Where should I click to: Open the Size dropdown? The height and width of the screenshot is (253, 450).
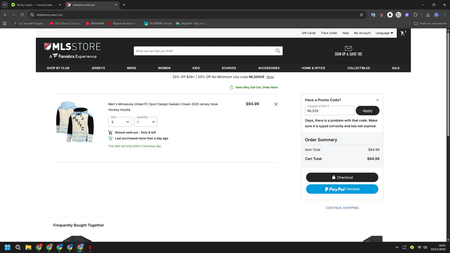pos(120,122)
